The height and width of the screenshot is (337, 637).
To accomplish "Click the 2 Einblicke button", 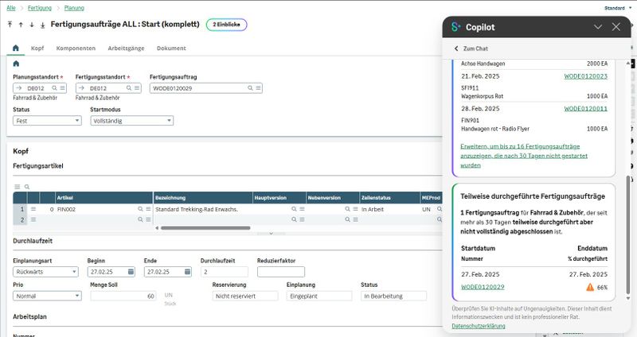I will point(226,25).
